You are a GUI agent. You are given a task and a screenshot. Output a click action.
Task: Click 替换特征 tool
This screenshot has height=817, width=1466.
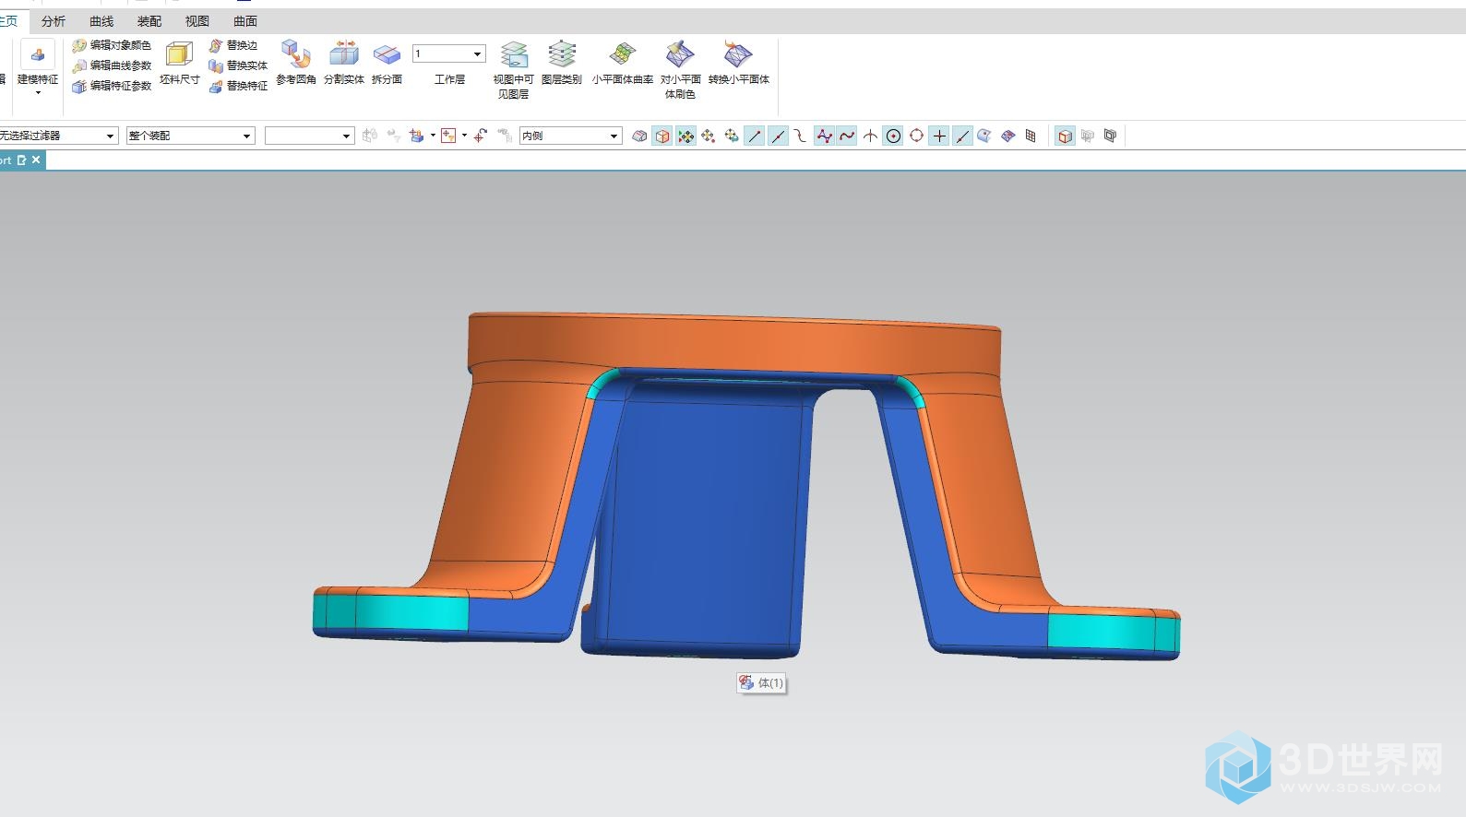coord(239,86)
